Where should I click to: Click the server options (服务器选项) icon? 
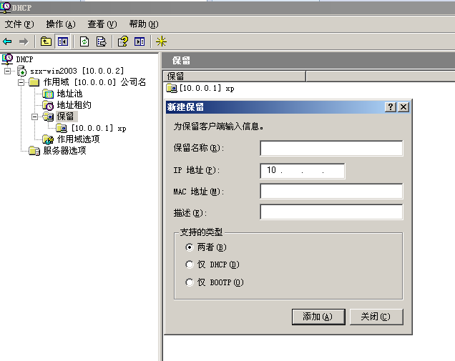(34, 151)
